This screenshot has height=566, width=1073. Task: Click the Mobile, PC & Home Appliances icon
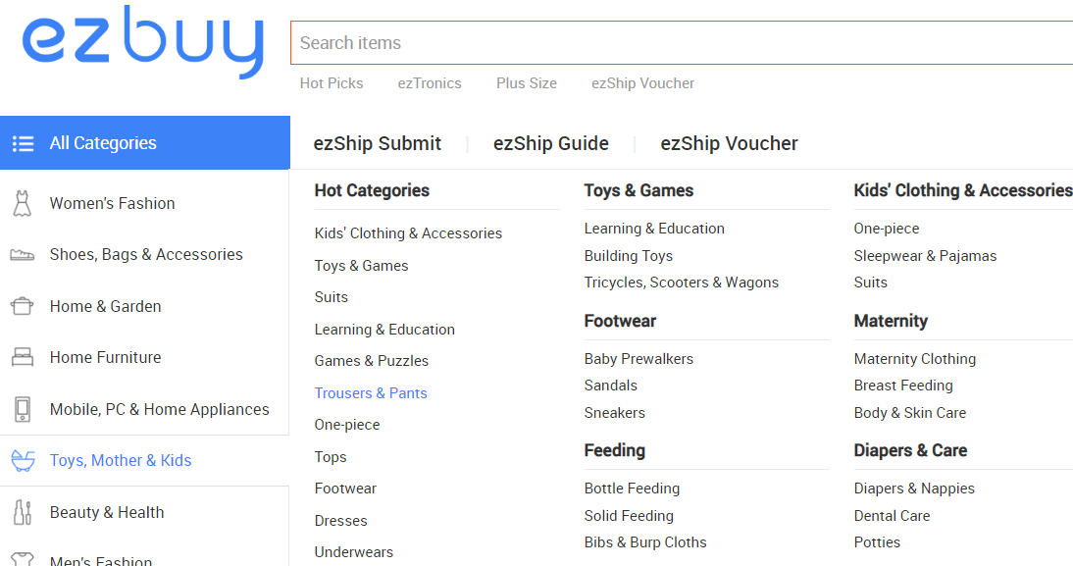click(22, 409)
